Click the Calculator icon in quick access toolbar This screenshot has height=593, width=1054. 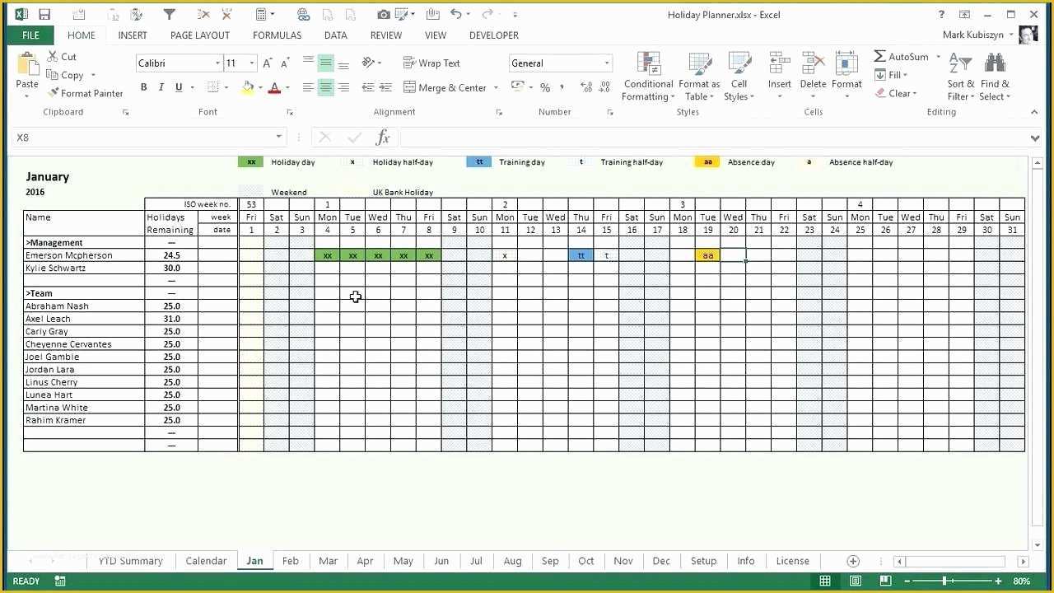point(261,14)
